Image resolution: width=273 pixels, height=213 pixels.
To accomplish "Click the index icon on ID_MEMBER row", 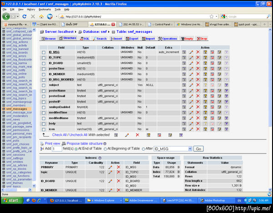I will [x=219, y=74].
